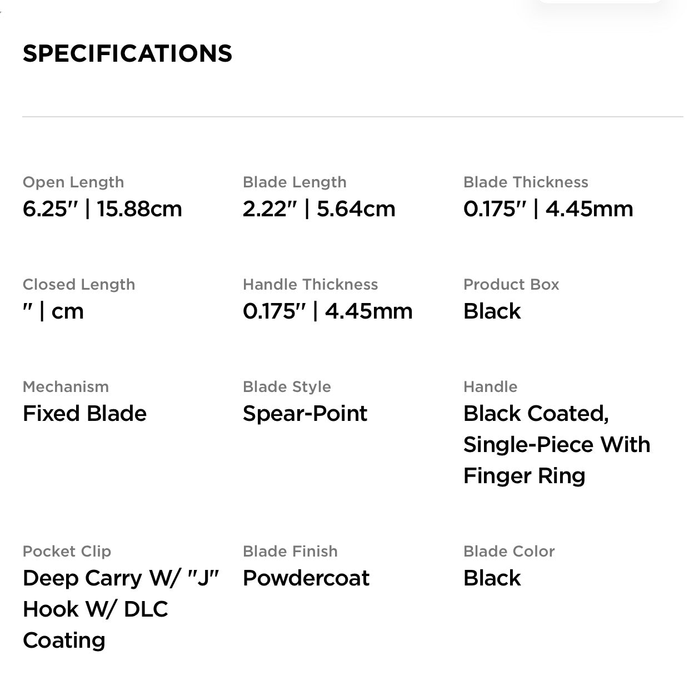Screen dimensions: 694x675
Task: Select the Handle Thickness label
Action: pos(310,285)
